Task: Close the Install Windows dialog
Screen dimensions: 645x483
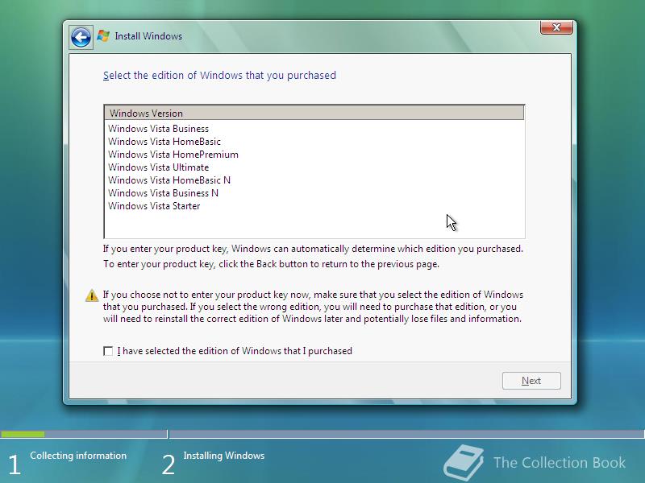Action: 556,27
